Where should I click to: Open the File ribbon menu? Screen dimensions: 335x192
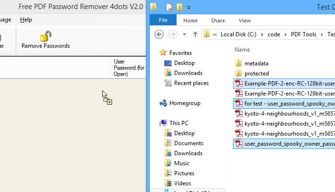click(x=163, y=21)
